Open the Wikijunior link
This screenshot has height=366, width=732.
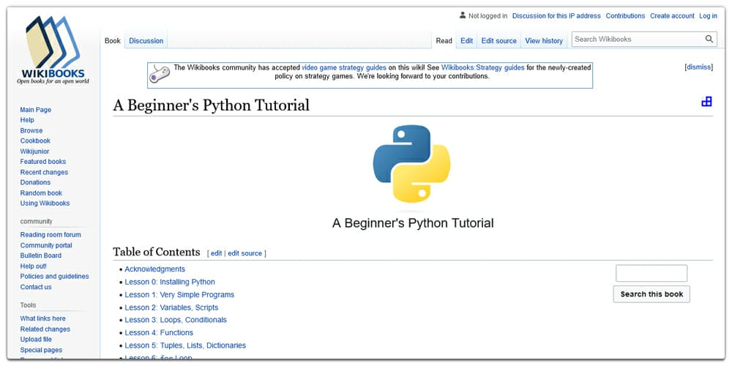(x=34, y=152)
